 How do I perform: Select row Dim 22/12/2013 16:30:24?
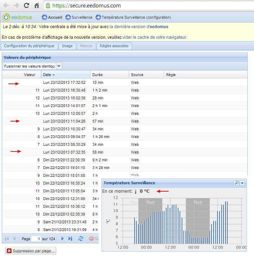click(51, 183)
